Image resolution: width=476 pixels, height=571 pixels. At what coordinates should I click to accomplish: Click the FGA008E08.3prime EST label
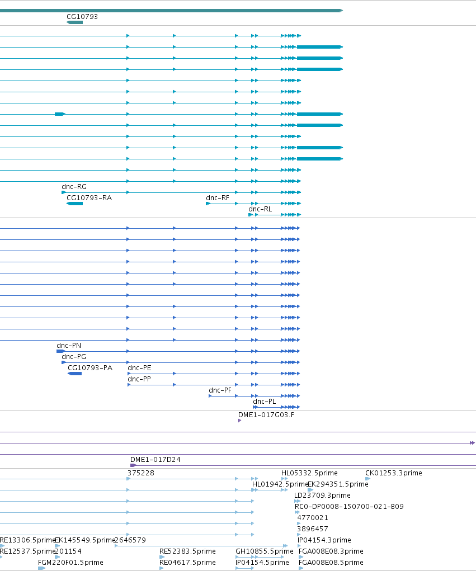[331, 551]
